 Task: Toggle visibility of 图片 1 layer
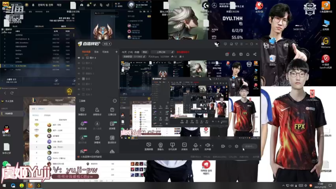(79, 84)
